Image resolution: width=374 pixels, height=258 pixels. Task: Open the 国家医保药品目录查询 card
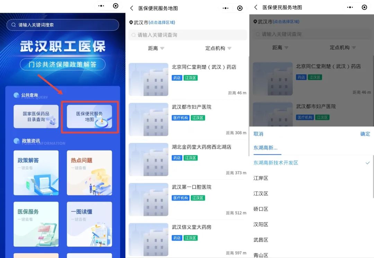[x=36, y=117]
